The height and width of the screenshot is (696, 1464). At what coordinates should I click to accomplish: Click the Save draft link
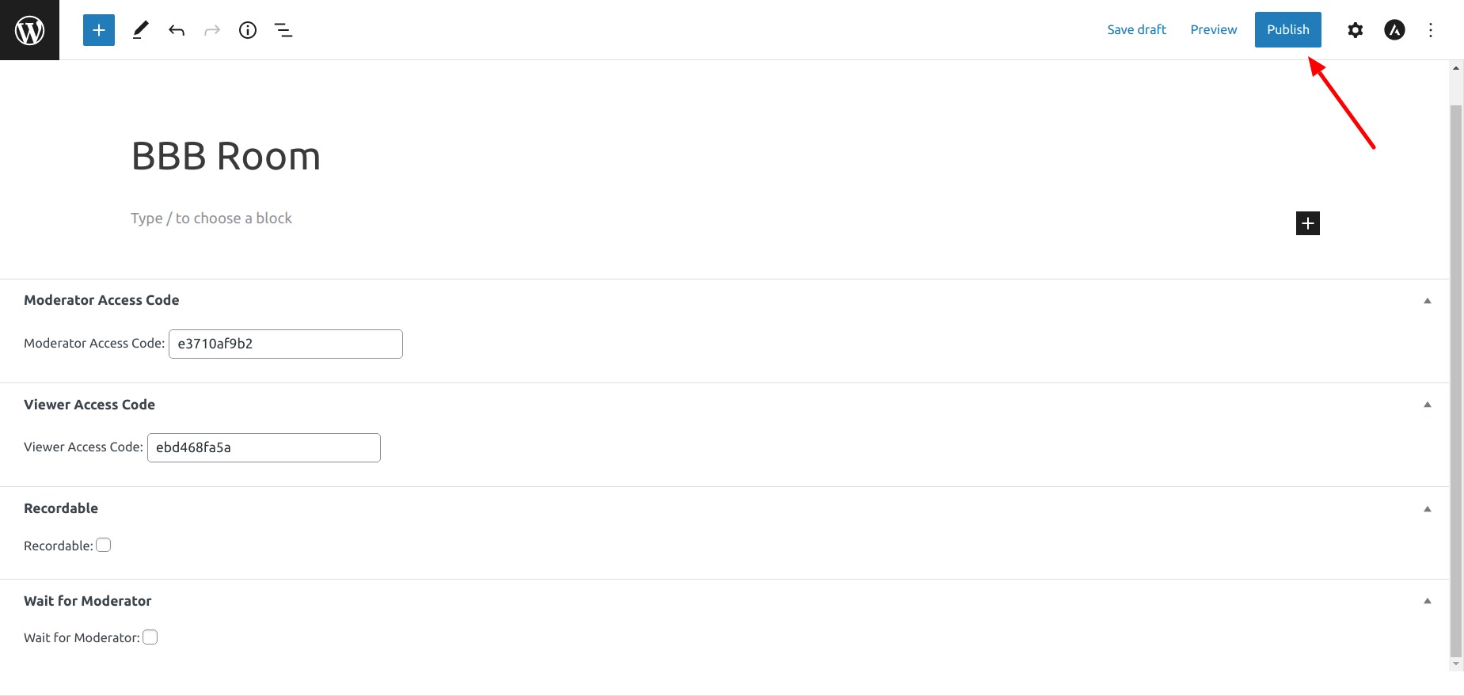[x=1136, y=29]
